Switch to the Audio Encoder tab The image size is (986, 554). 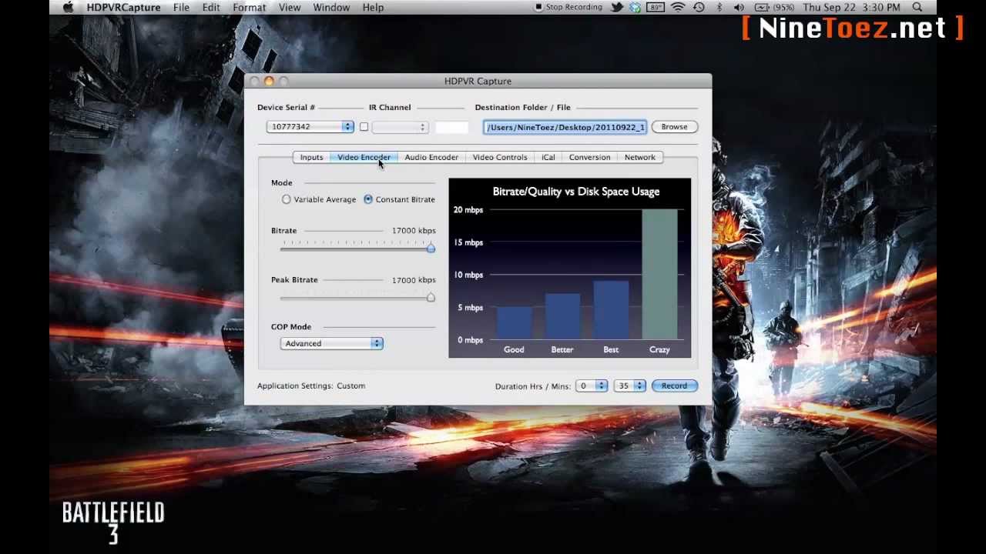tap(431, 157)
